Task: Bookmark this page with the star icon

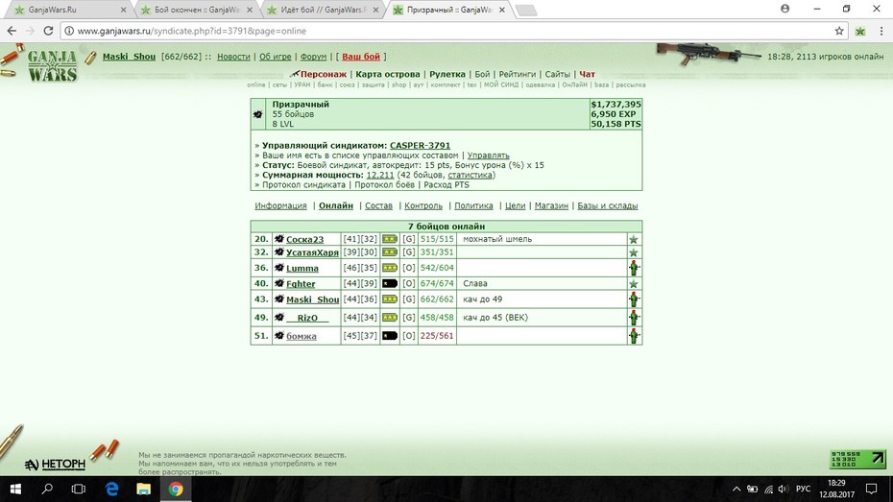Action: tap(839, 31)
